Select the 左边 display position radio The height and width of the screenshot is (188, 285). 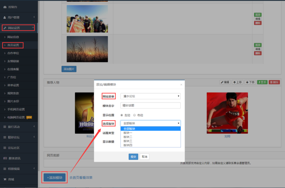[x=122, y=115]
